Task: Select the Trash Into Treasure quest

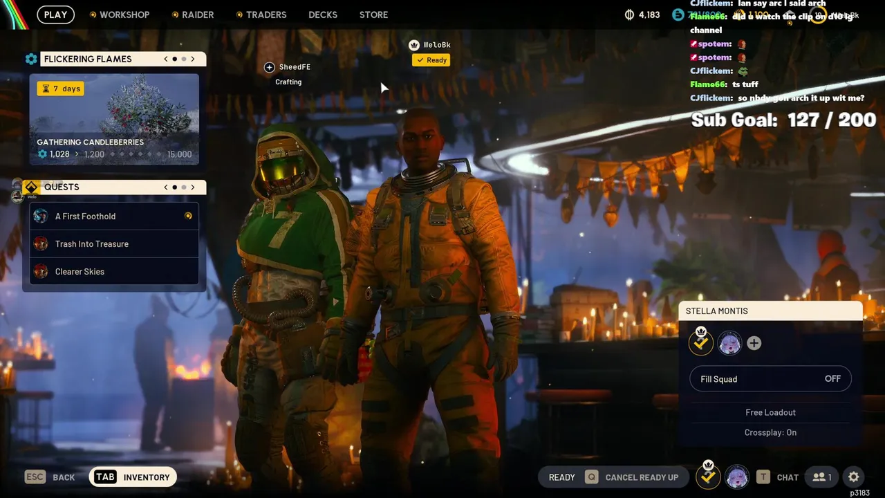Action: point(114,243)
